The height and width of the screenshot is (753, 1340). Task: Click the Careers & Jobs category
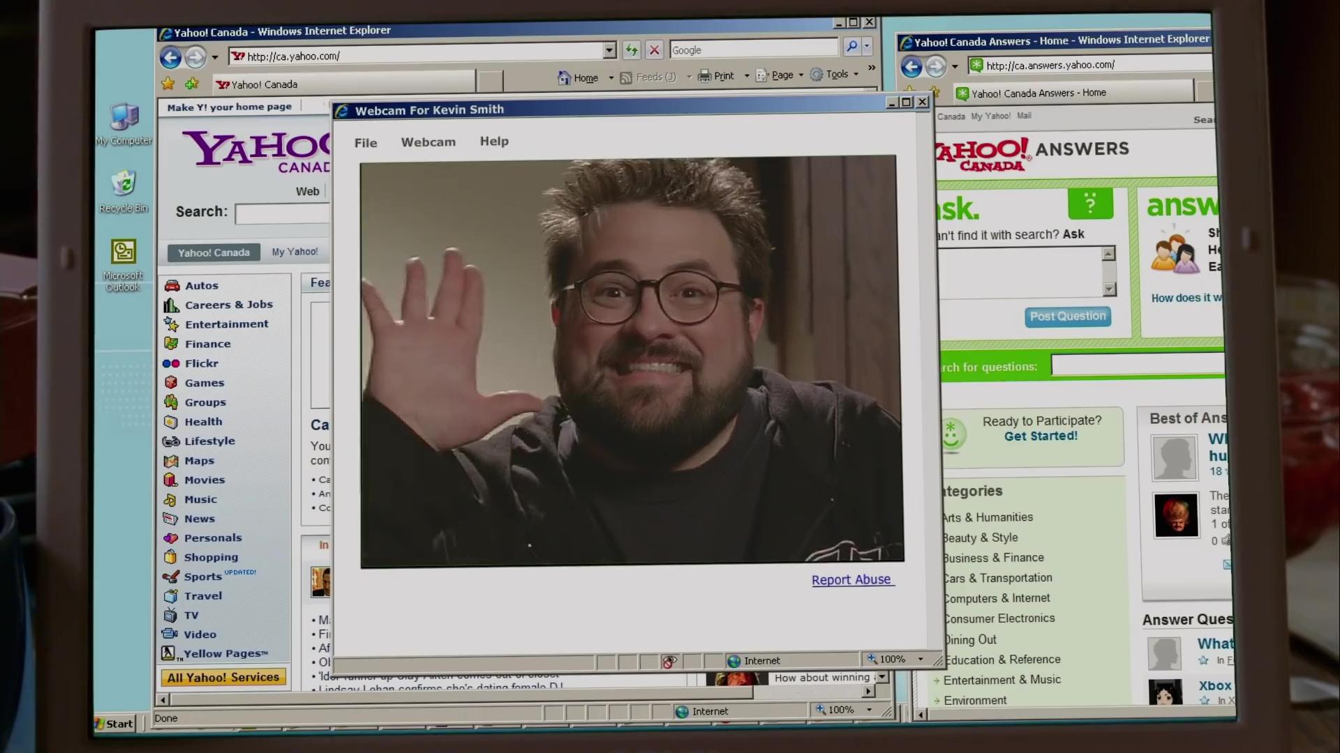click(x=229, y=305)
